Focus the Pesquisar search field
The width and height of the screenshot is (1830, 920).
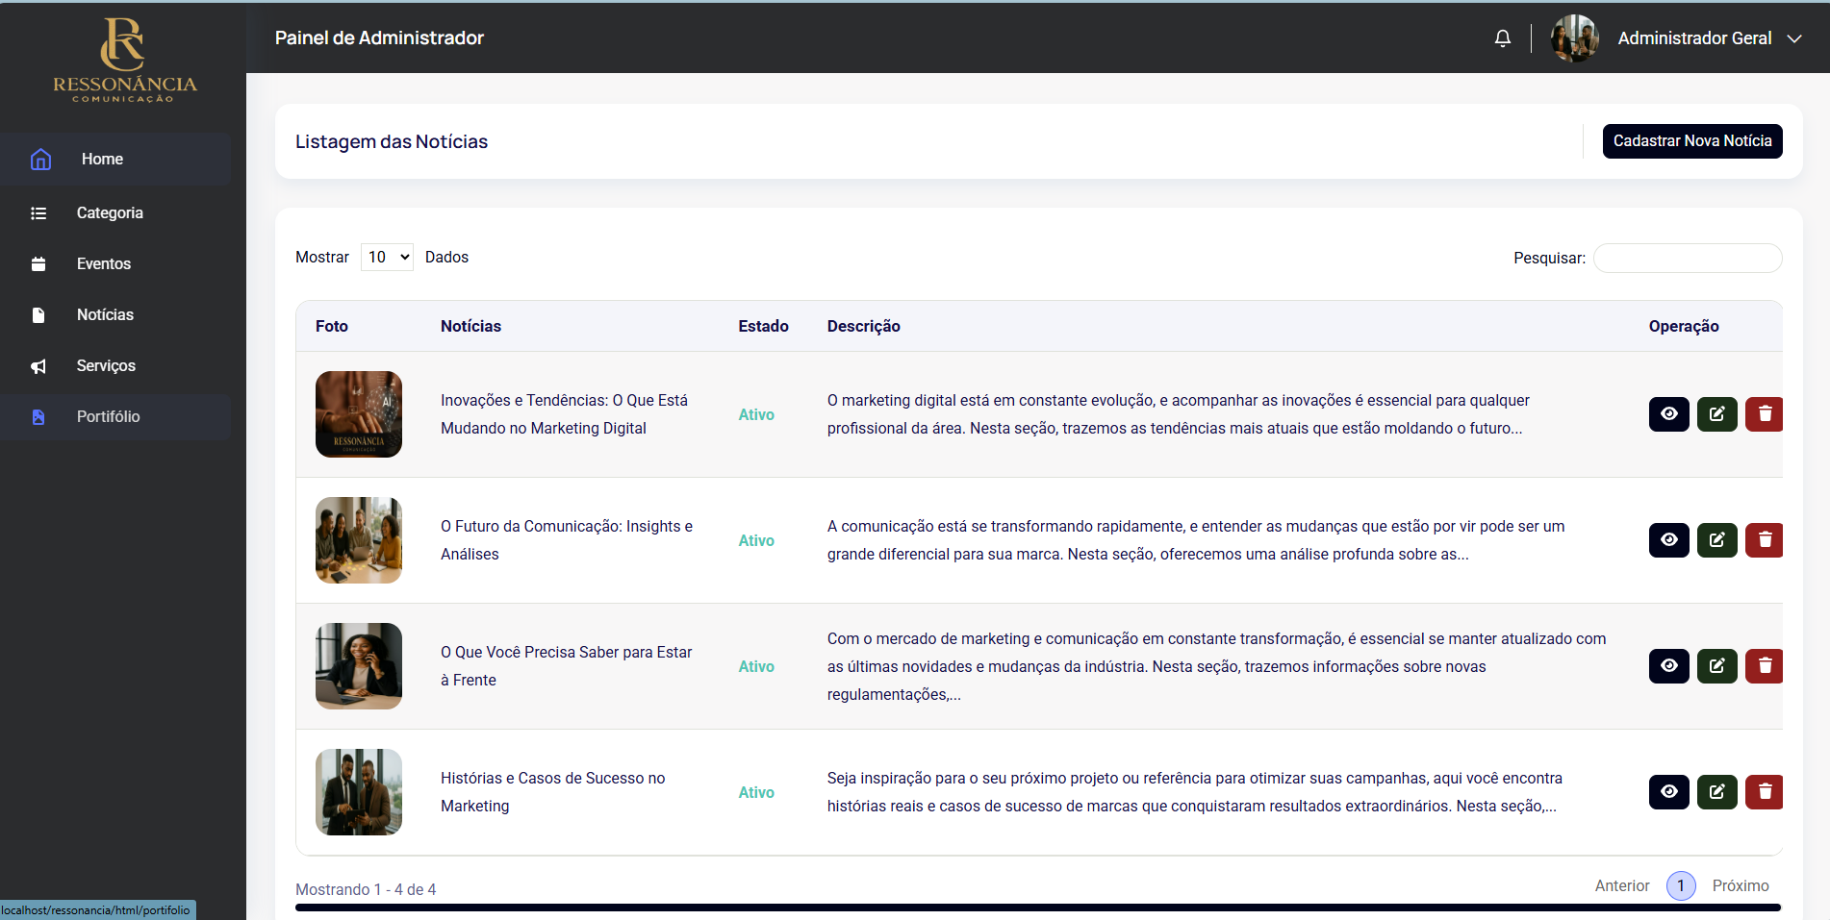coord(1687,259)
